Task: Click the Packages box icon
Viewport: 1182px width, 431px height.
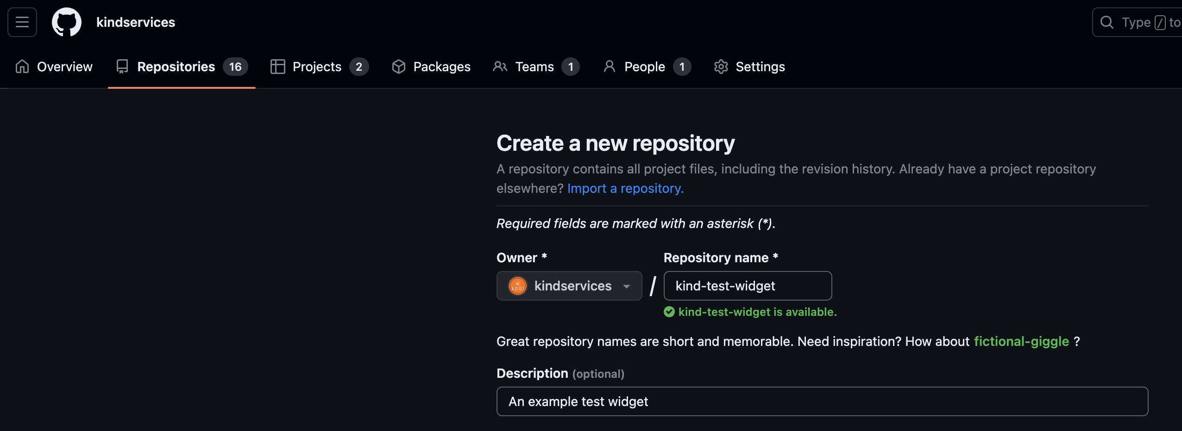Action: (399, 67)
